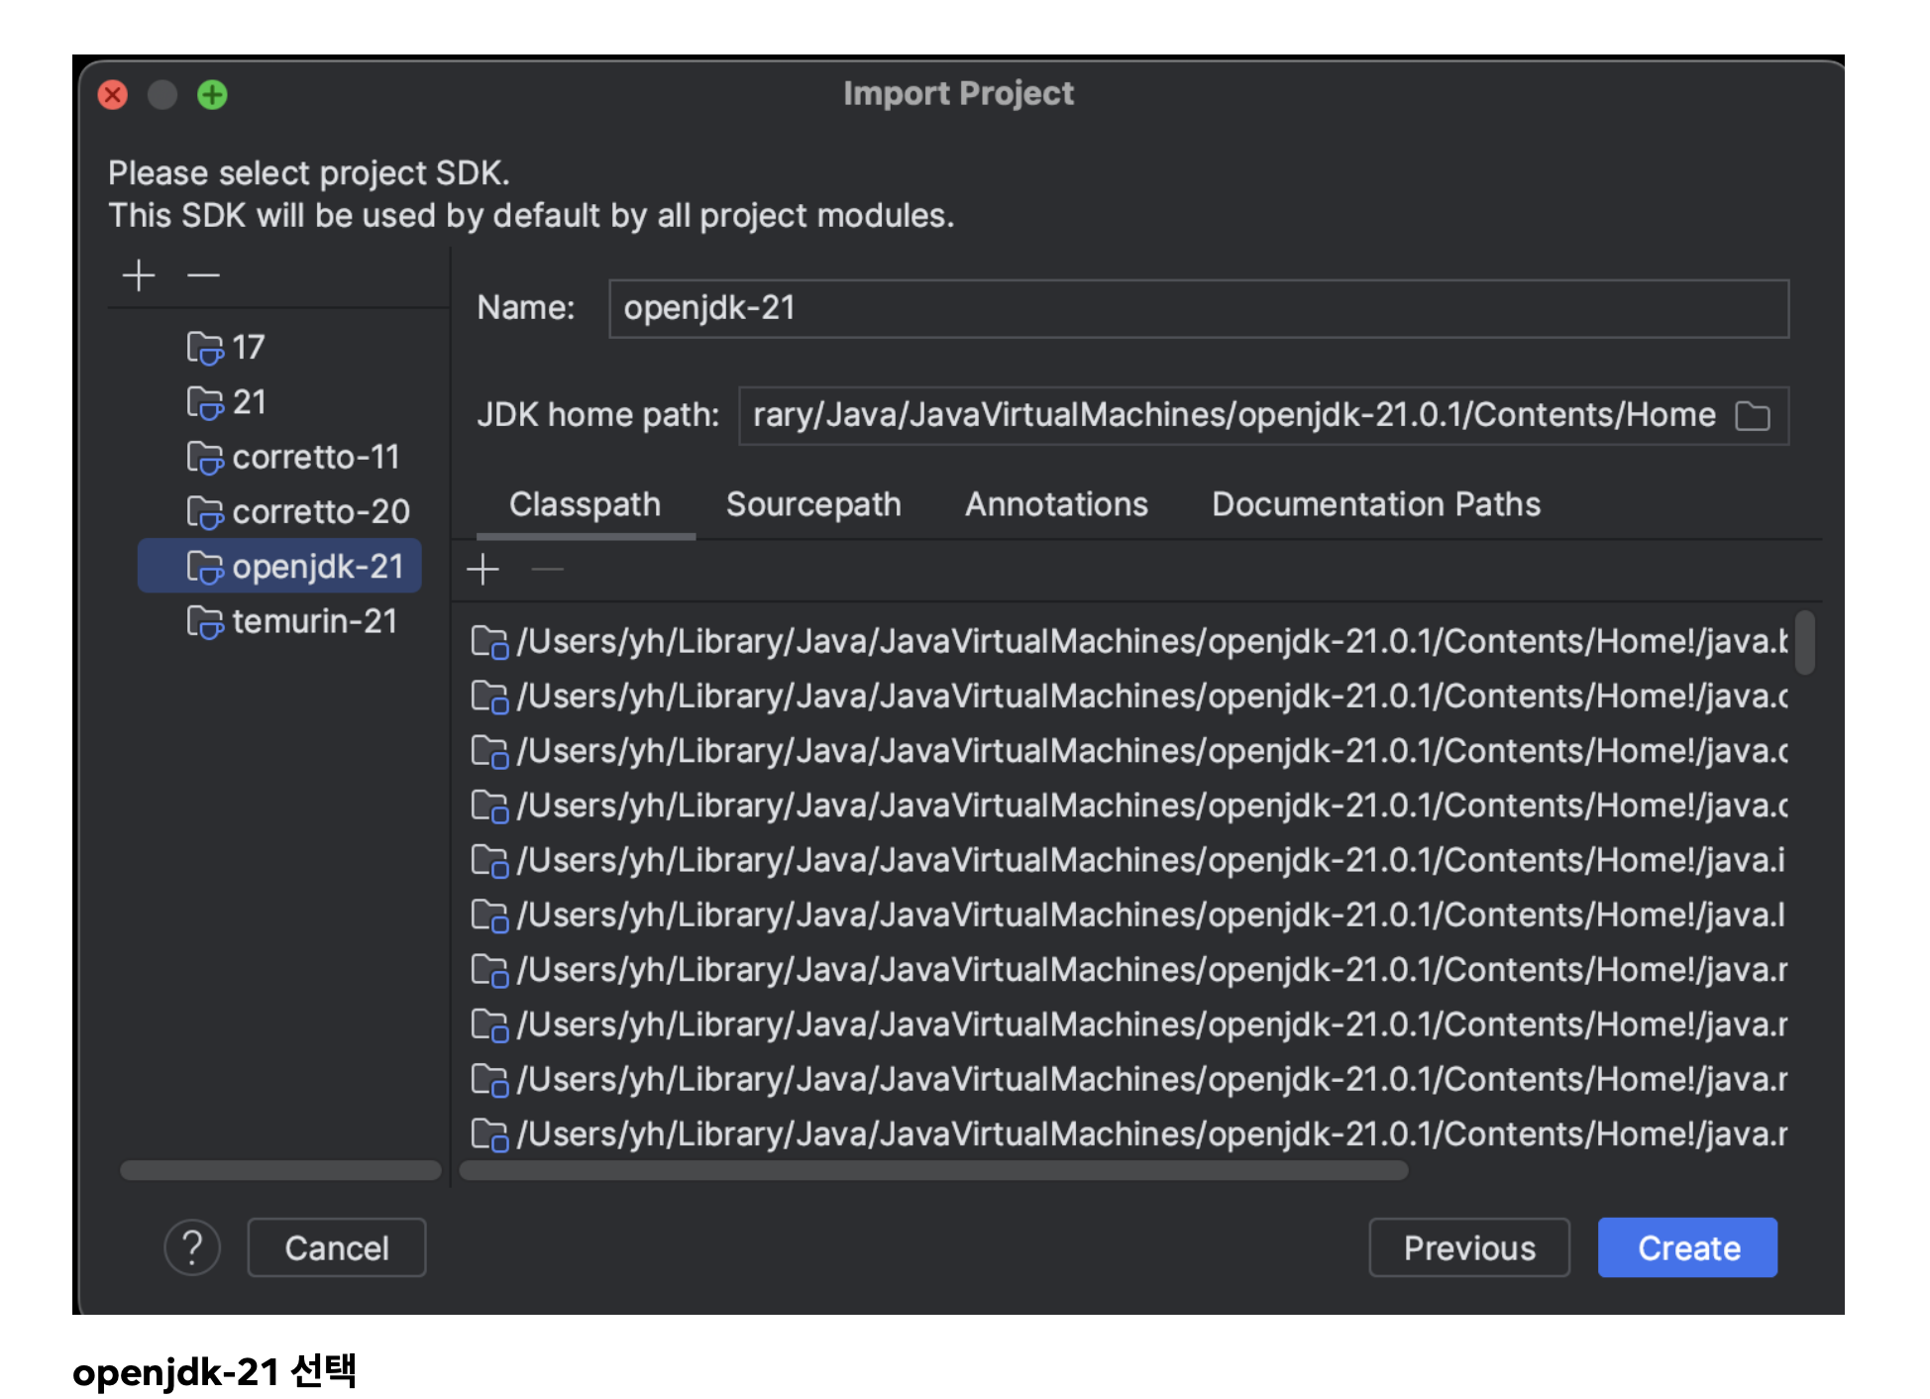This screenshot has height=1399, width=1930.
Task: Click the remove SDK minus icon
Action: tap(203, 275)
